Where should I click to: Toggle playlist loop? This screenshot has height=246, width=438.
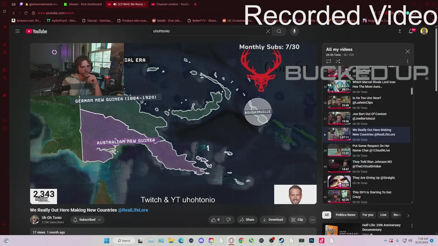click(328, 61)
